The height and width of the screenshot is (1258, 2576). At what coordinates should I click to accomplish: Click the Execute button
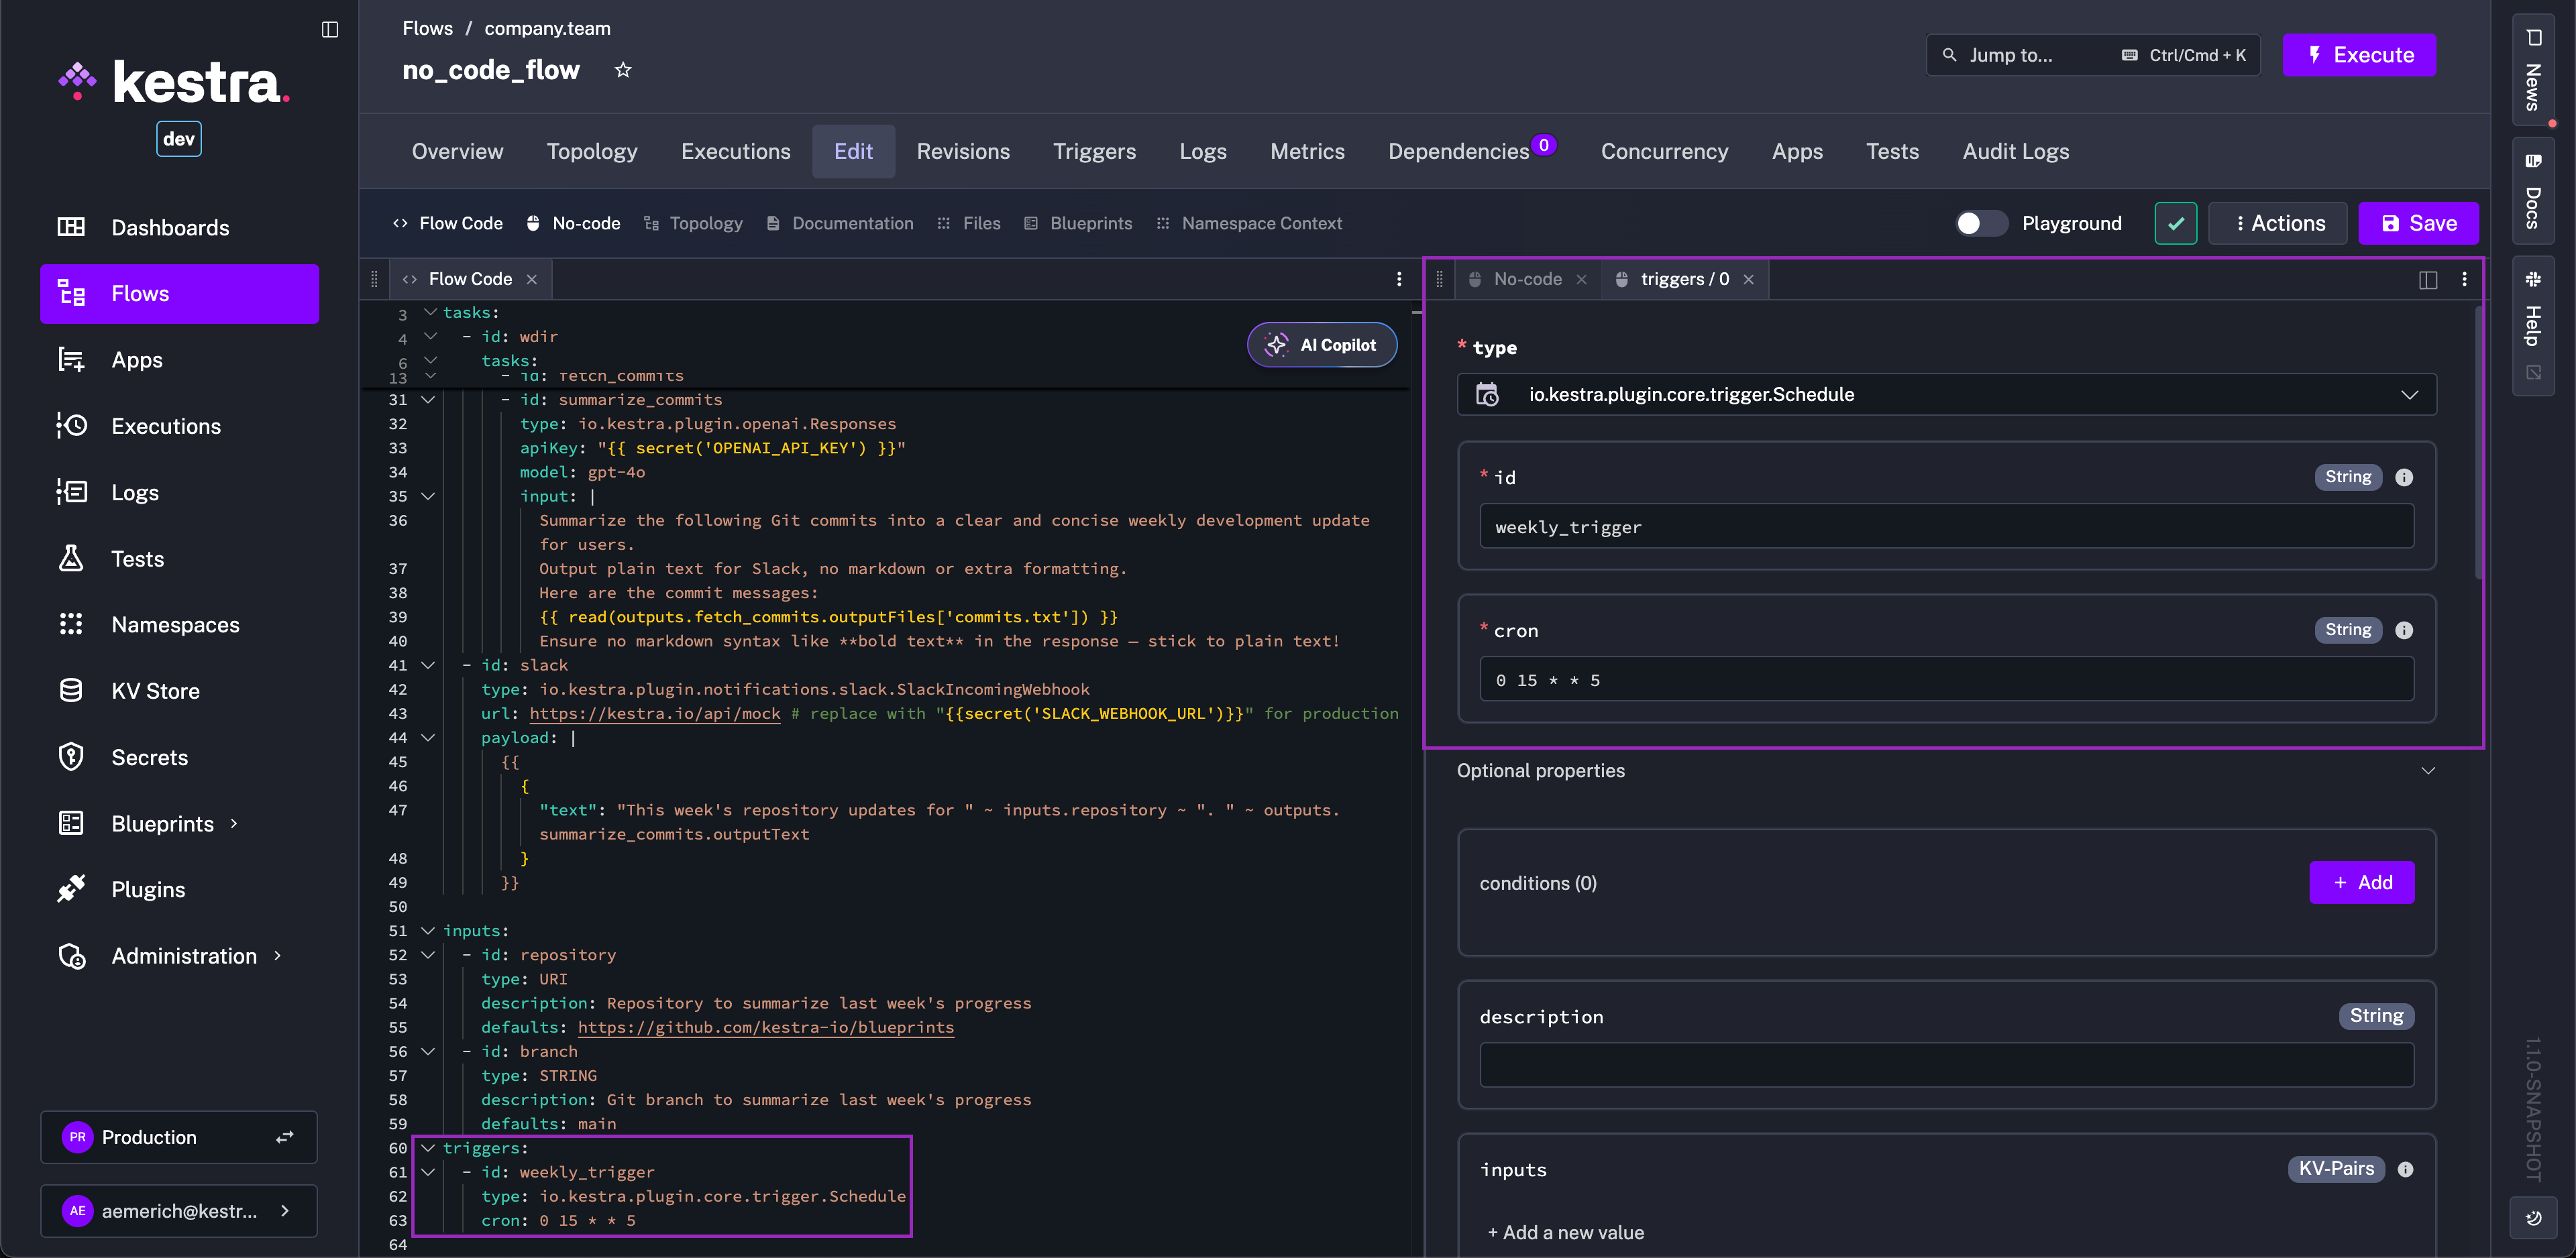(x=2359, y=55)
